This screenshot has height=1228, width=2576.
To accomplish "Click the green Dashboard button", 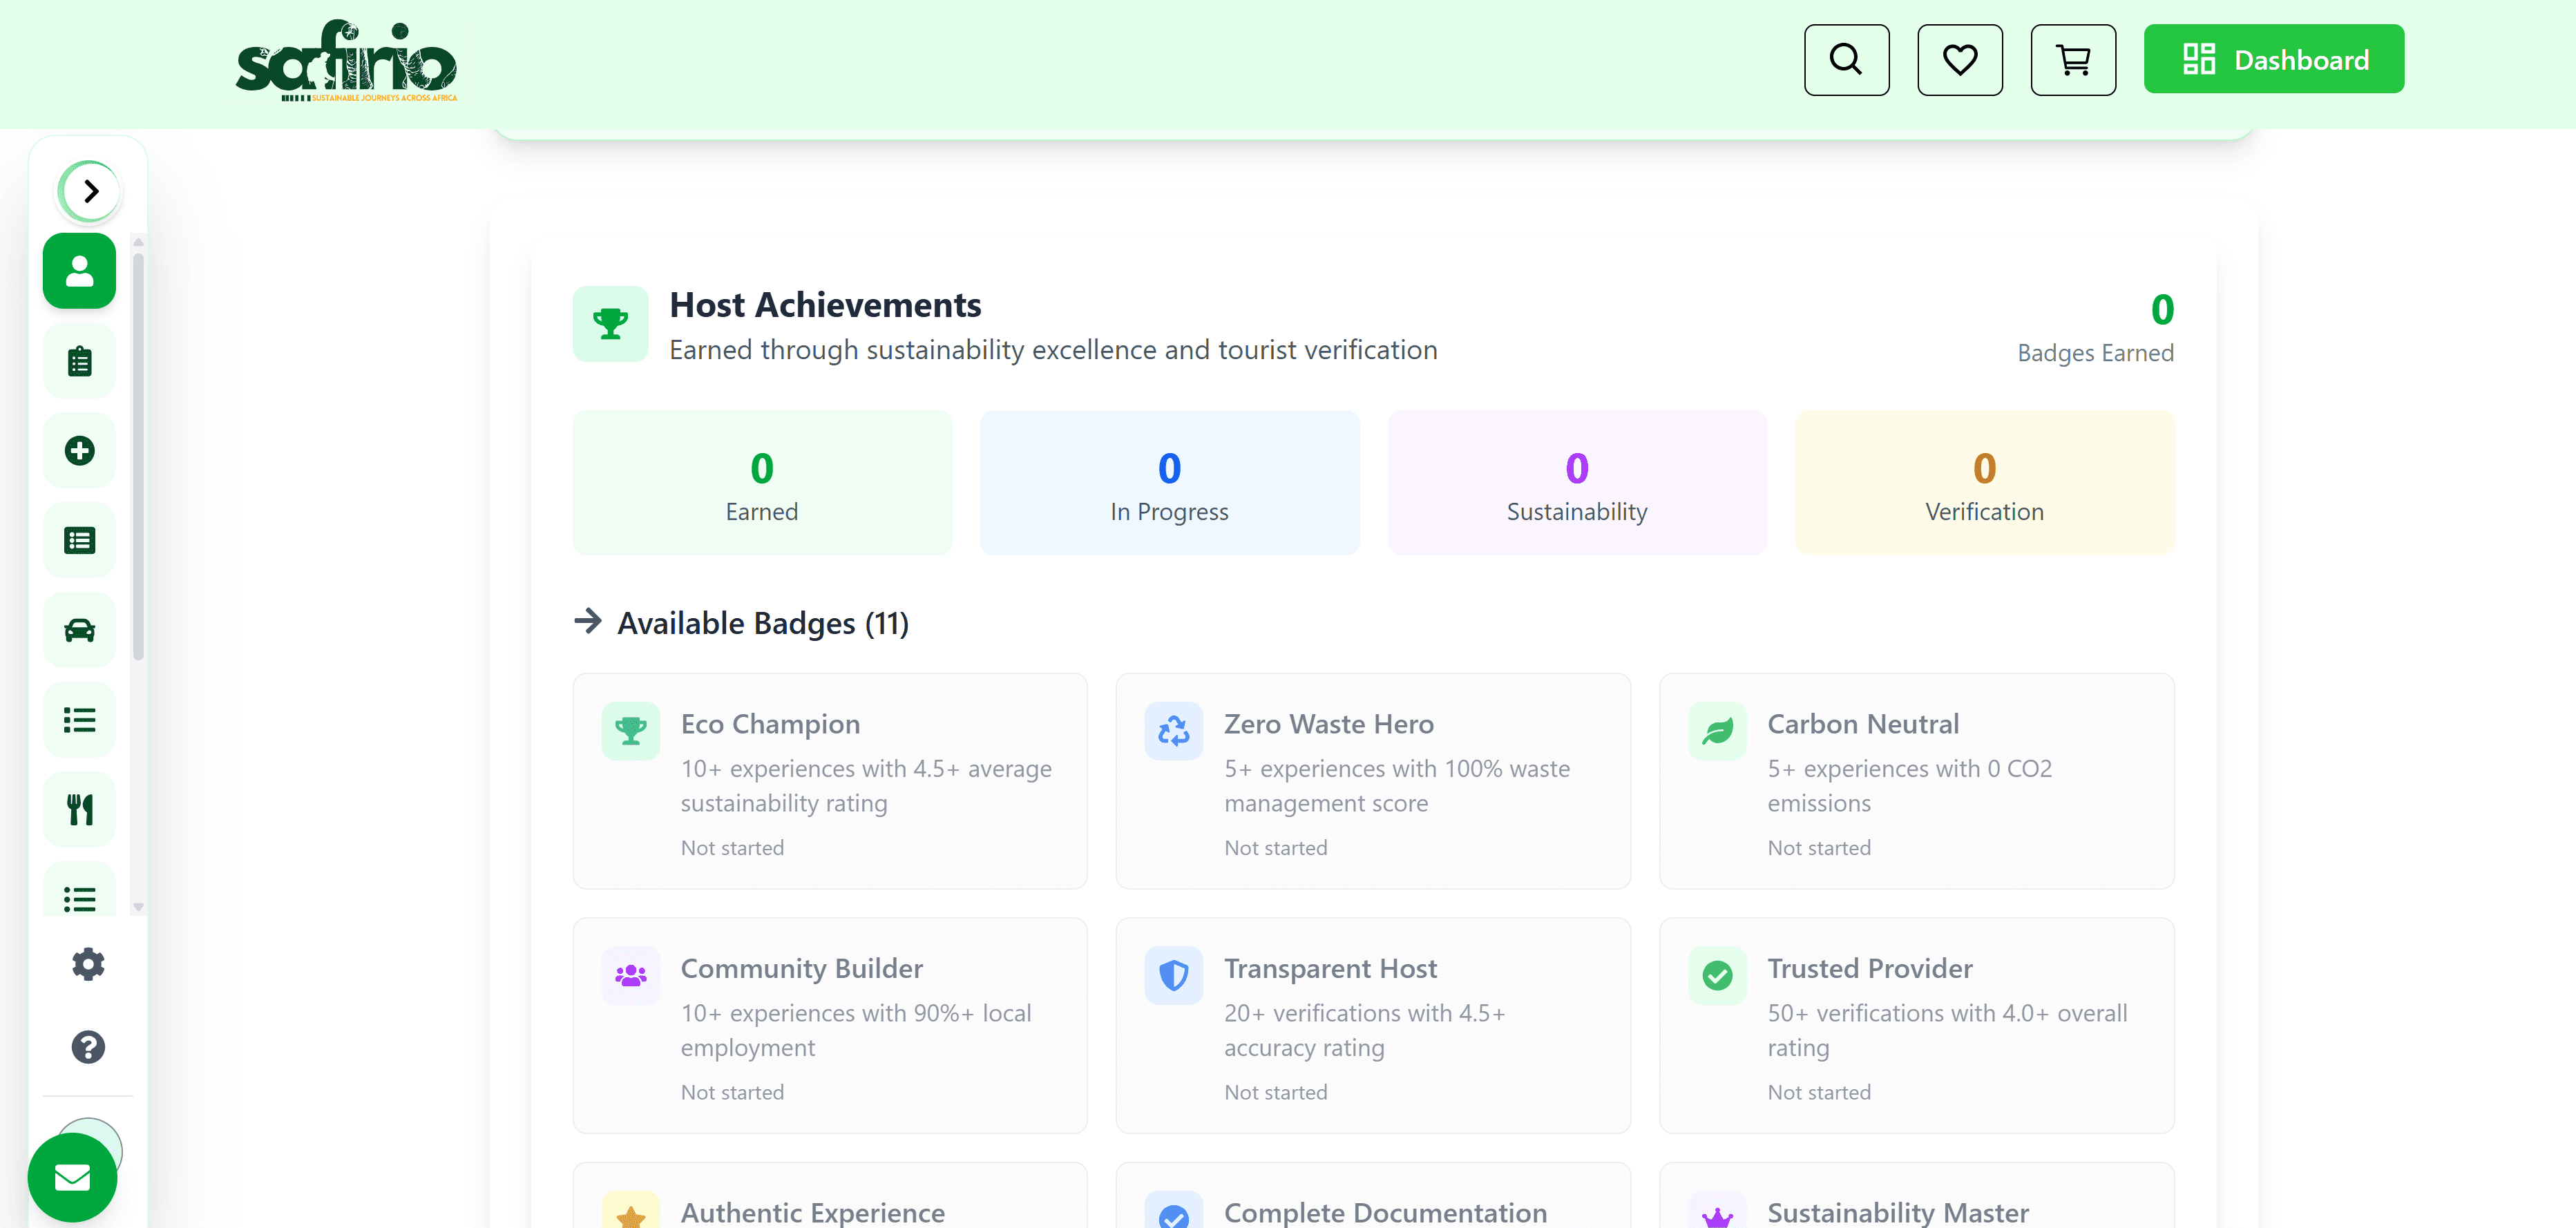I will (x=2273, y=60).
